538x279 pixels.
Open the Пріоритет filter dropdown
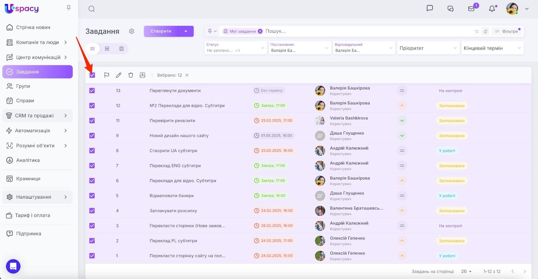pyautogui.click(x=428, y=48)
